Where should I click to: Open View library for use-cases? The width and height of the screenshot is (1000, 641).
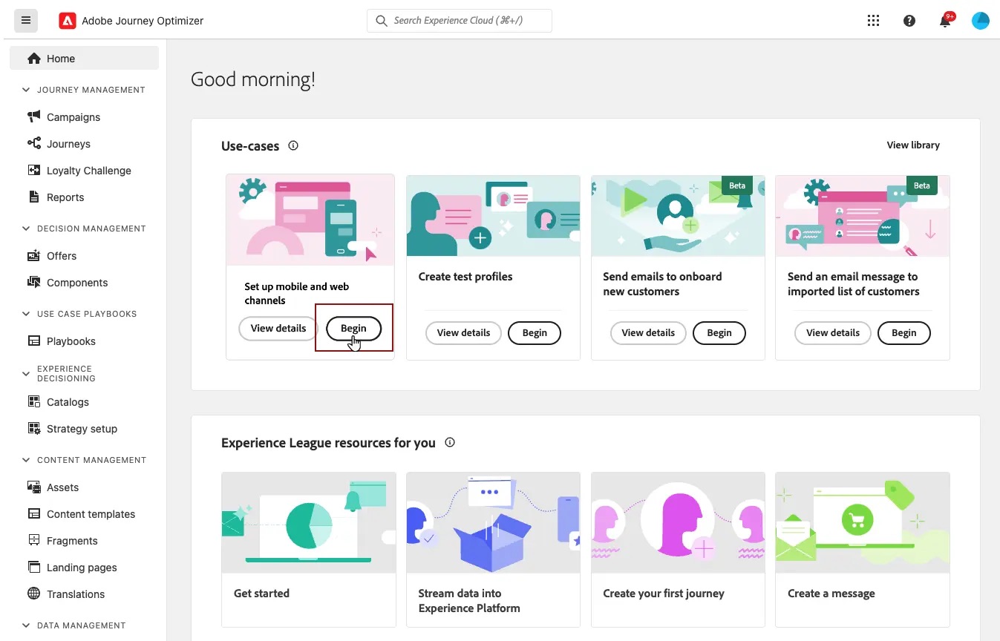click(x=913, y=145)
